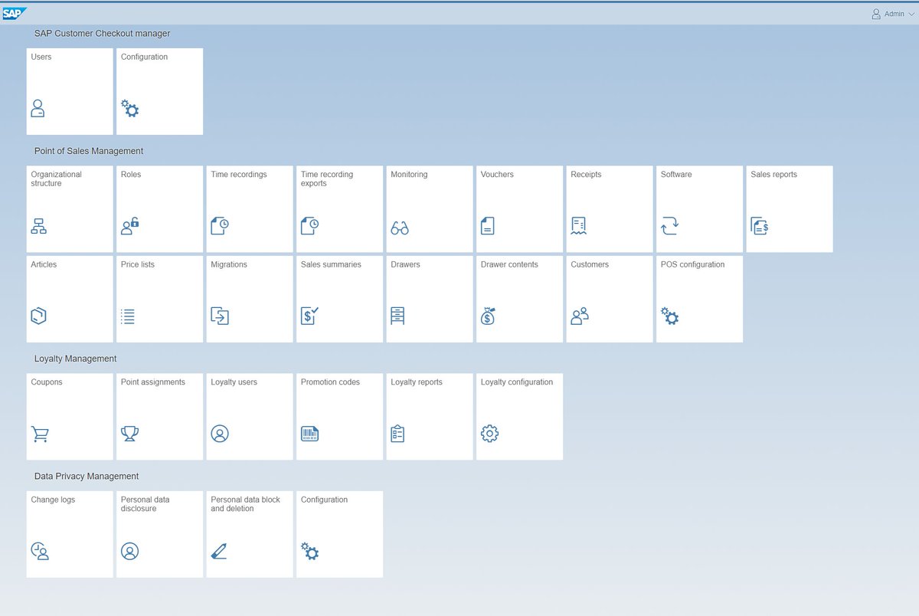Open the Loyalty reports tile
The height and width of the screenshot is (616, 919).
point(430,417)
